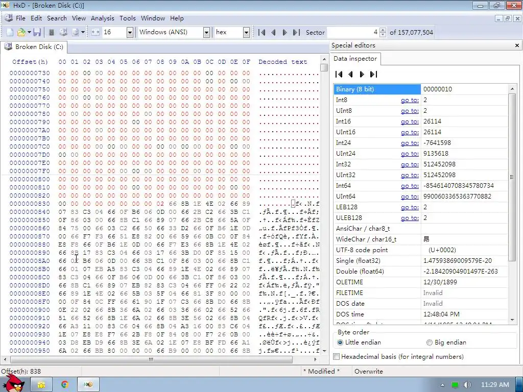Click the HxD icon in the title bar
This screenshot has width=523, height=392.
[x=5, y=5]
